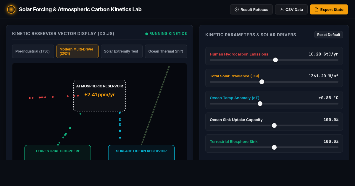Screen dimensions: 355x186
Task: Click the Running Kinetics status indicator
Action: coord(166,34)
